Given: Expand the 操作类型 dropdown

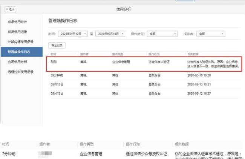Looking at the screenshot, I should click(x=162, y=34).
